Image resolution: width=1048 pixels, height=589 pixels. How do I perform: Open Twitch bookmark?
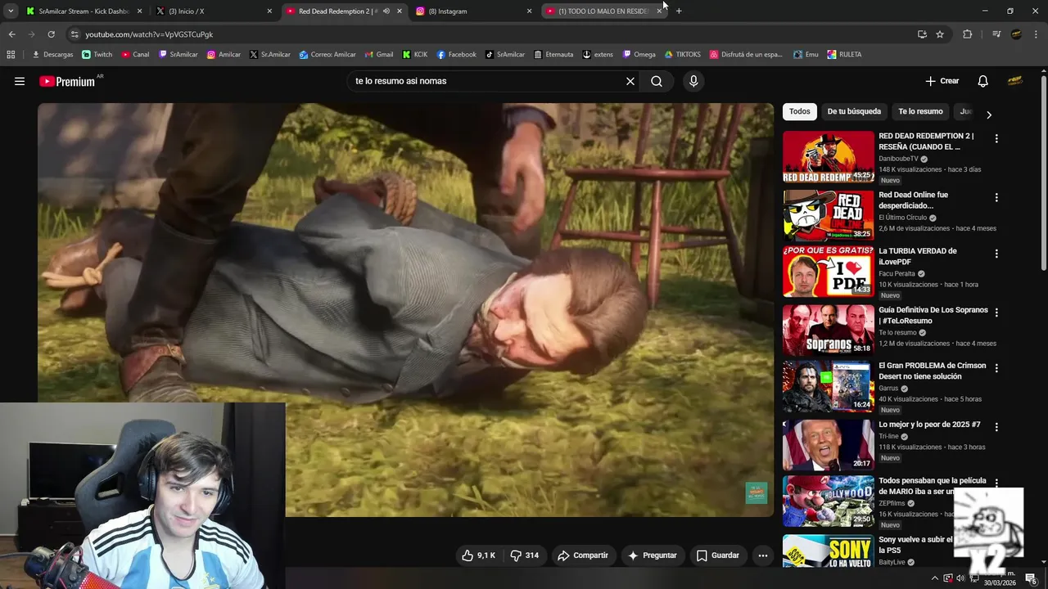coord(97,55)
